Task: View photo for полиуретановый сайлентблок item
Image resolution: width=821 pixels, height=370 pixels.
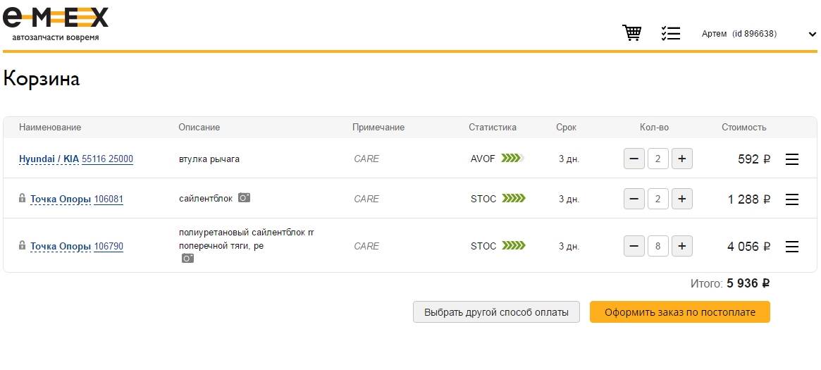Action: point(187,259)
